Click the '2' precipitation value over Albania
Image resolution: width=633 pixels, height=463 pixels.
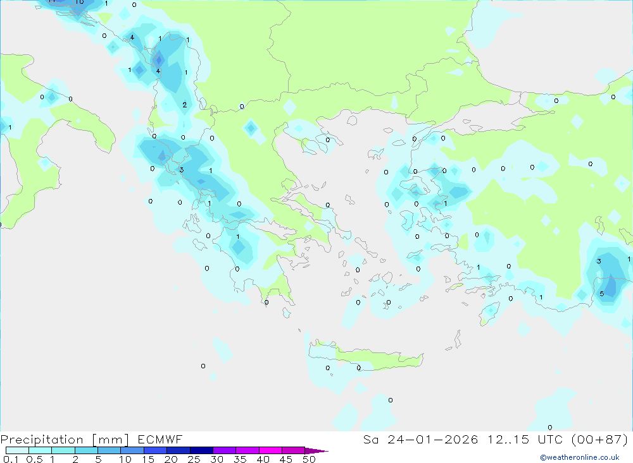click(x=184, y=105)
